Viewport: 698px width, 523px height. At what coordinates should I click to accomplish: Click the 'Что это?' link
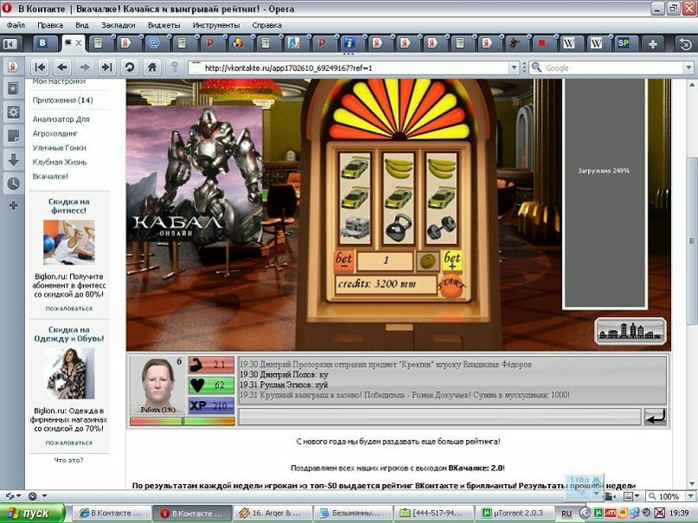[x=68, y=461]
